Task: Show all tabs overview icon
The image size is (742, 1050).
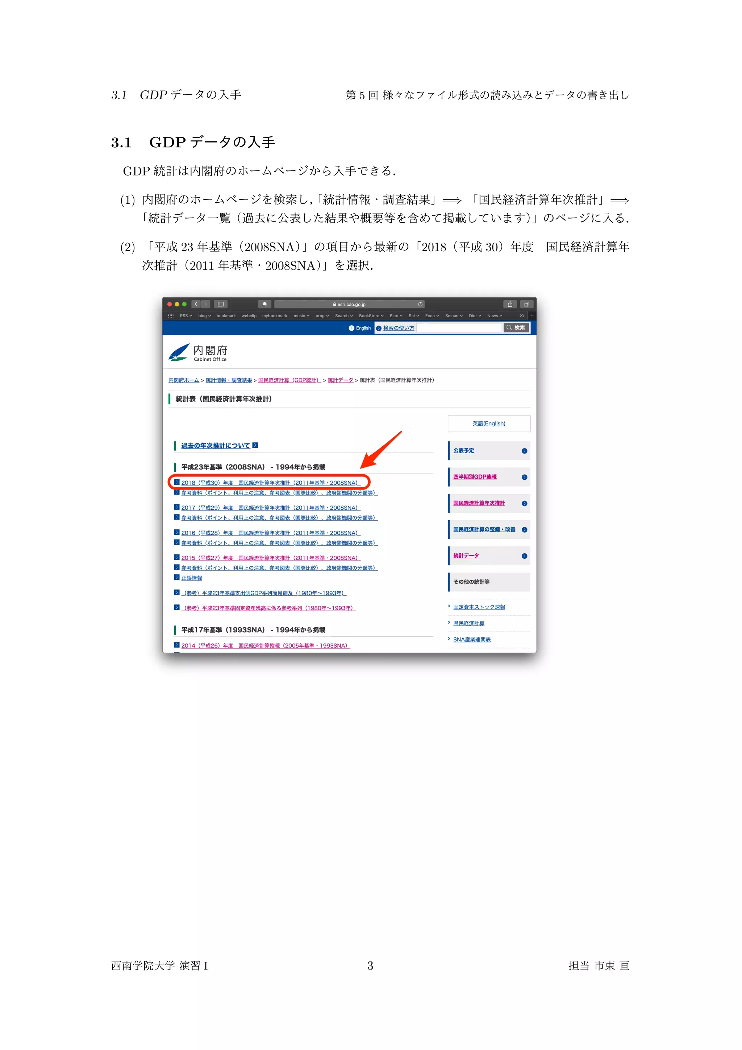Action: point(526,304)
